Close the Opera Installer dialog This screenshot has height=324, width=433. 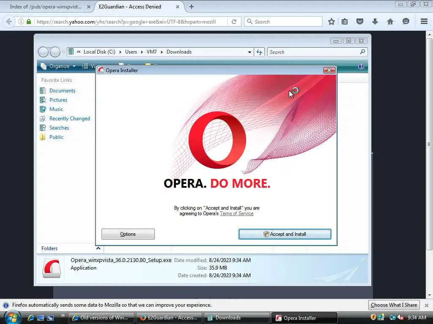point(329,70)
